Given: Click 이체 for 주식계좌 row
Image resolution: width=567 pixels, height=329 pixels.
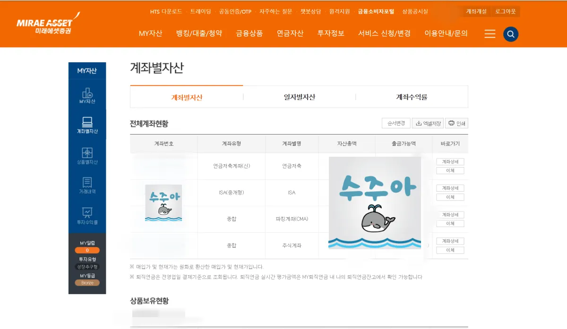Looking at the screenshot, I should [450, 250].
